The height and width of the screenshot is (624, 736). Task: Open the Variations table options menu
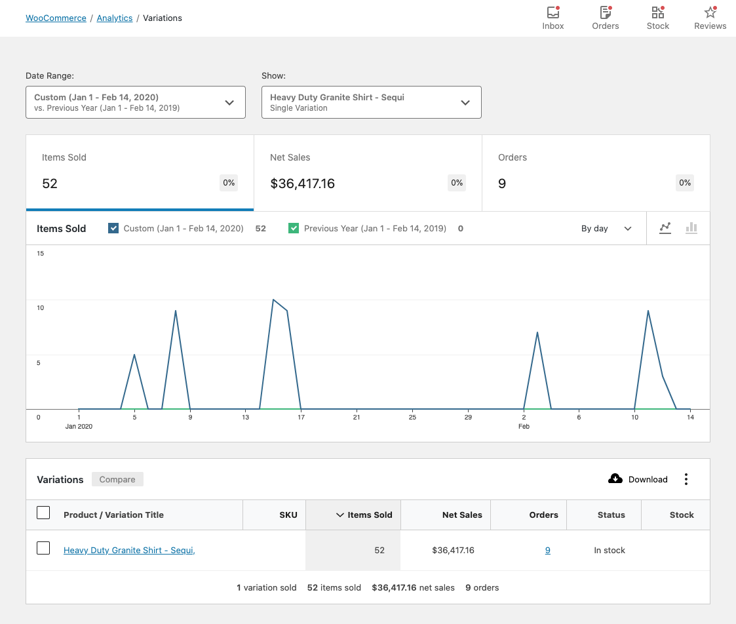click(686, 479)
